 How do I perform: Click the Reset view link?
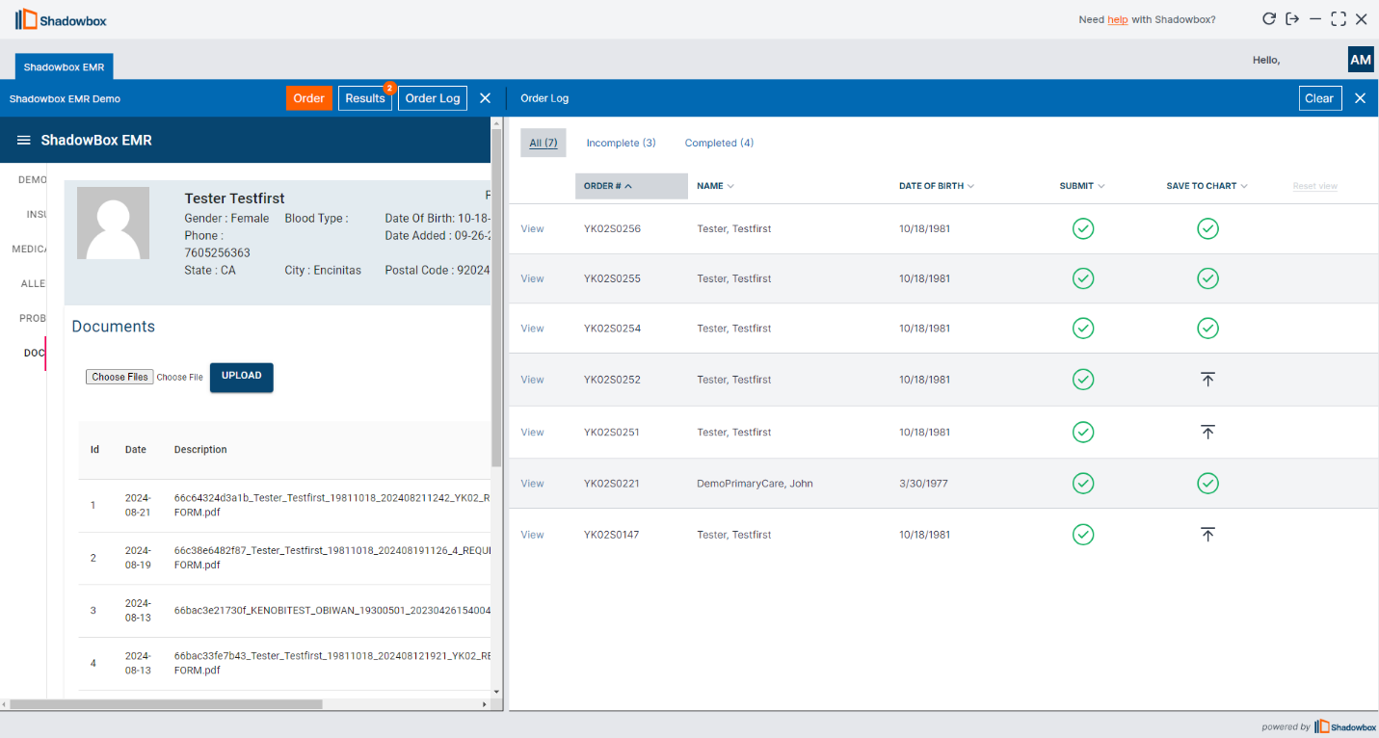1315,186
